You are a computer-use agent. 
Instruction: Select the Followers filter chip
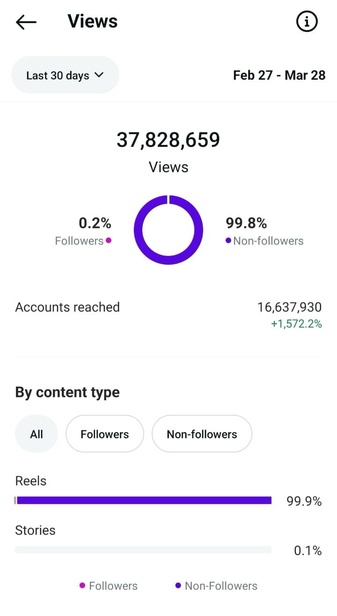(x=105, y=434)
